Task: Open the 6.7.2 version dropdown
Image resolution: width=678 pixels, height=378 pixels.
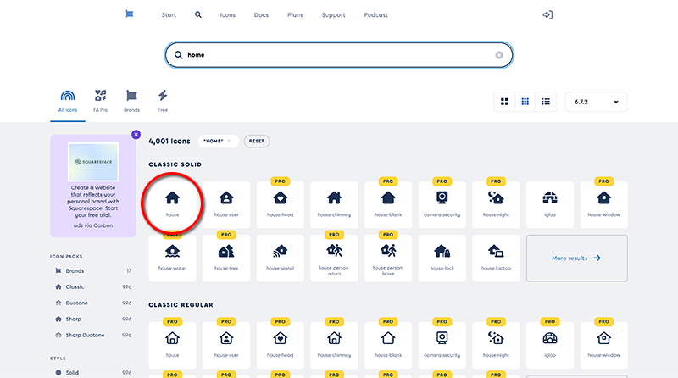Action: click(x=596, y=102)
